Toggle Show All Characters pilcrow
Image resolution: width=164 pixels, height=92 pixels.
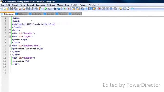(x=86, y=9)
